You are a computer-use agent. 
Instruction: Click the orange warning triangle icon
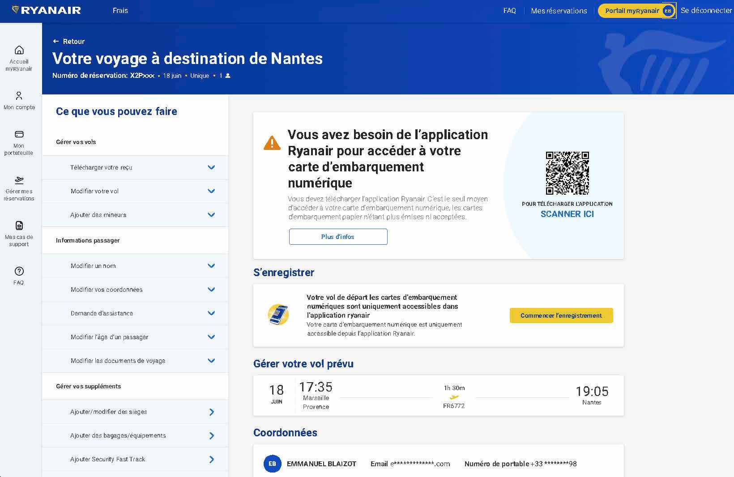tap(272, 143)
